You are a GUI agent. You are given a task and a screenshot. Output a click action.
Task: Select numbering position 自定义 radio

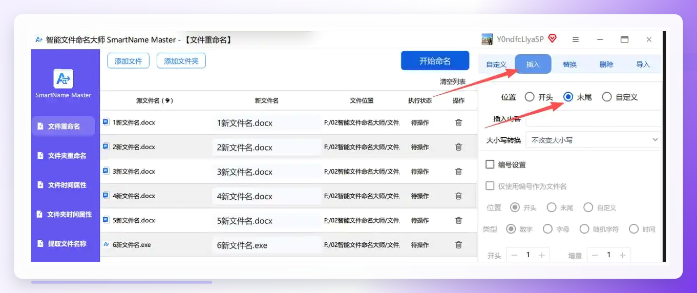coord(588,207)
